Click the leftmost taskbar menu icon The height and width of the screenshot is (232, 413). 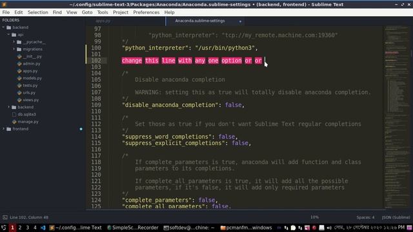4,227
